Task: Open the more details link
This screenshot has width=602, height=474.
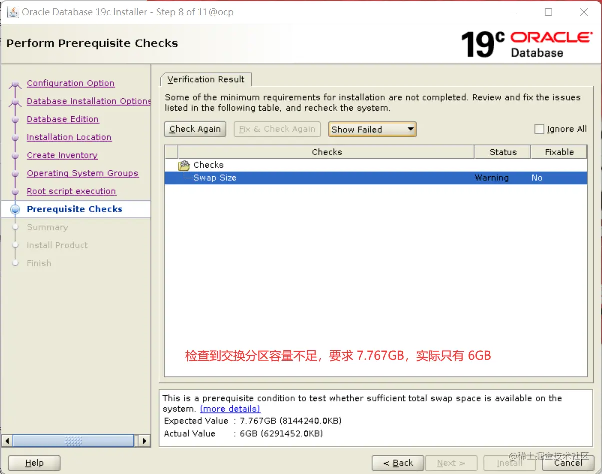Action: point(230,409)
